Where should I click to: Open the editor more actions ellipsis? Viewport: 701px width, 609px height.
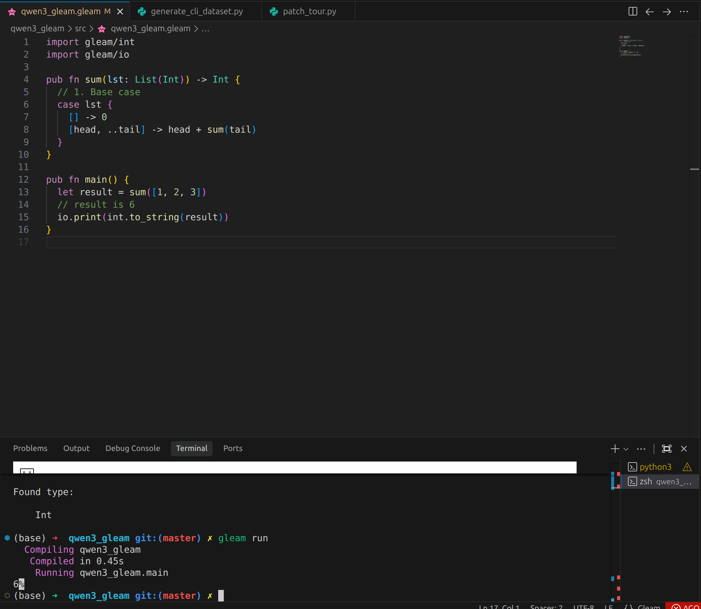(x=684, y=12)
